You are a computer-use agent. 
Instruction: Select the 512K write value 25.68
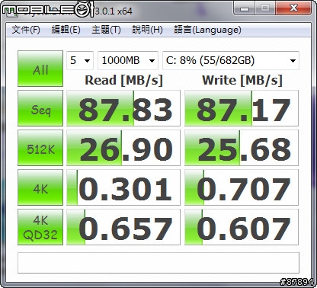(242, 148)
